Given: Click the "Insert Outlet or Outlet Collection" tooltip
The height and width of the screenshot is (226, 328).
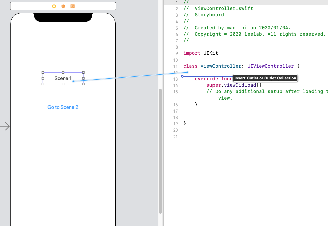Looking at the screenshot, I should [x=265, y=78].
